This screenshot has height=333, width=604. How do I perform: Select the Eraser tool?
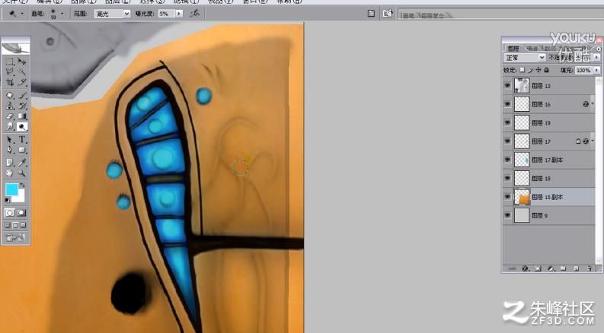pos(10,116)
